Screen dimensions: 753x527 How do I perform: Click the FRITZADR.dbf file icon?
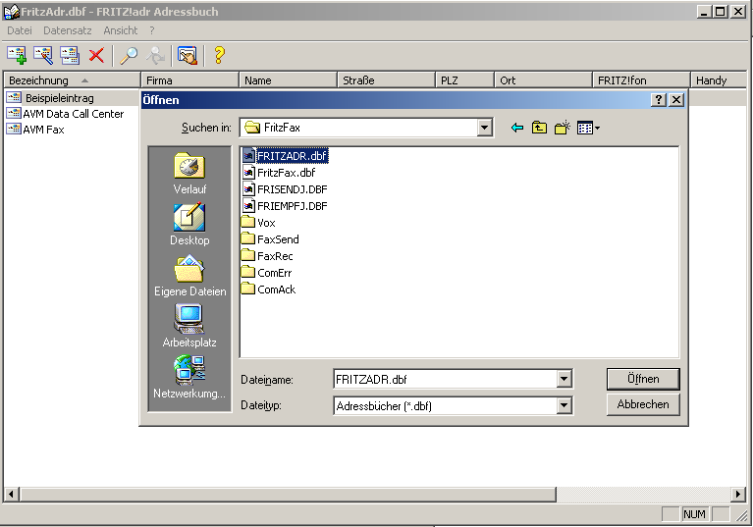click(248, 155)
